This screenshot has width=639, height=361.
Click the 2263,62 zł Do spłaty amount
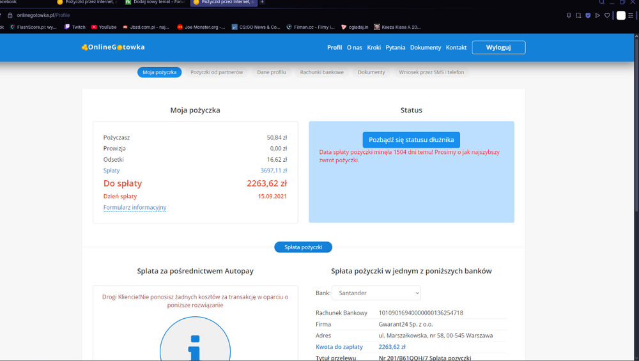[267, 183]
